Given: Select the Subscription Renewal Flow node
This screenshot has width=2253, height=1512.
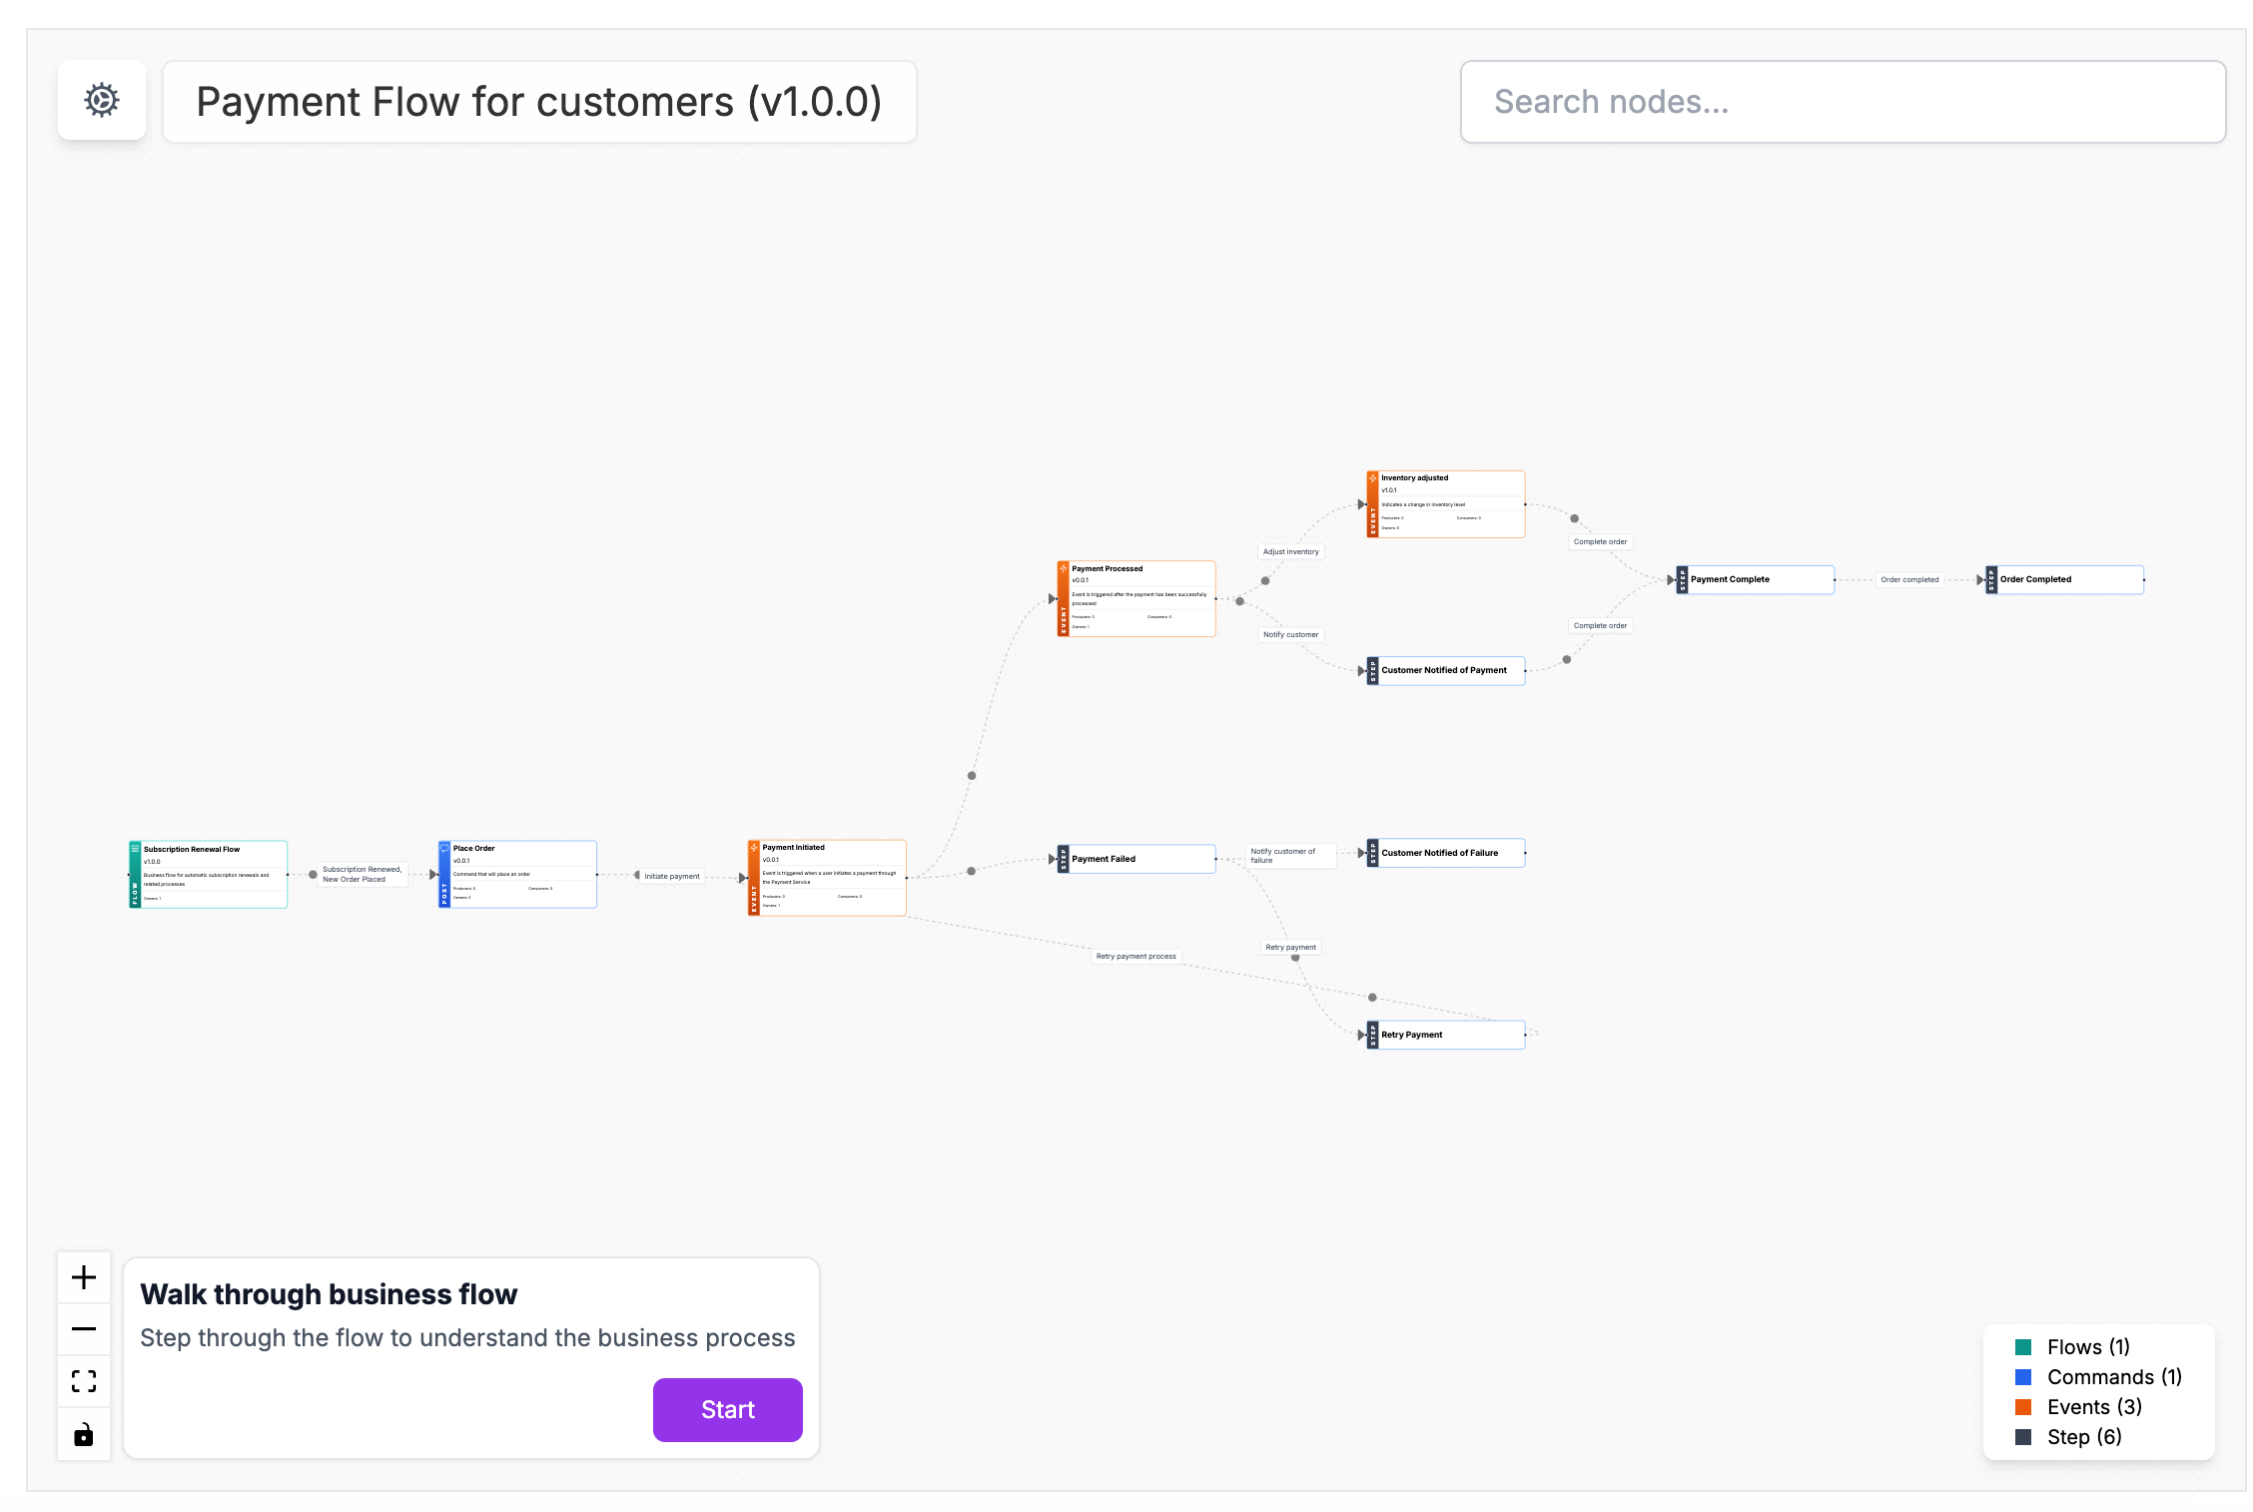Looking at the screenshot, I should pos(208,874).
